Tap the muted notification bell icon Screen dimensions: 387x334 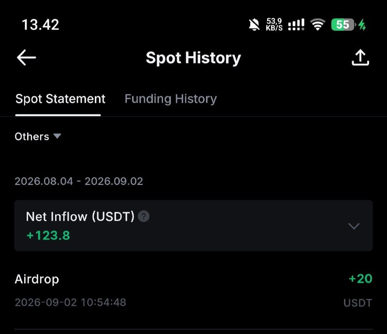[254, 25]
